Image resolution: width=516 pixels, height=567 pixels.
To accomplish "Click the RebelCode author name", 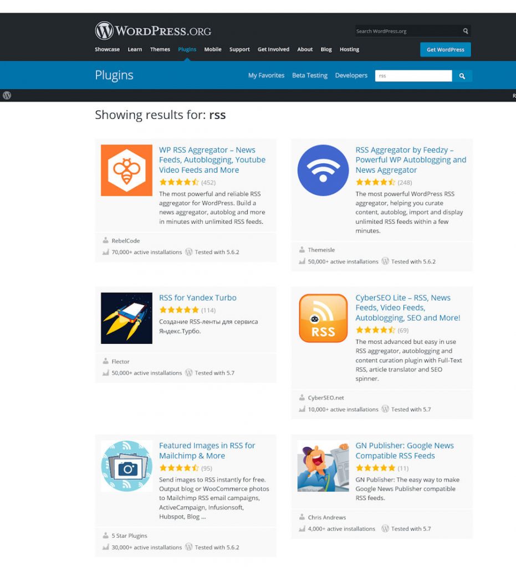I will [126, 240].
